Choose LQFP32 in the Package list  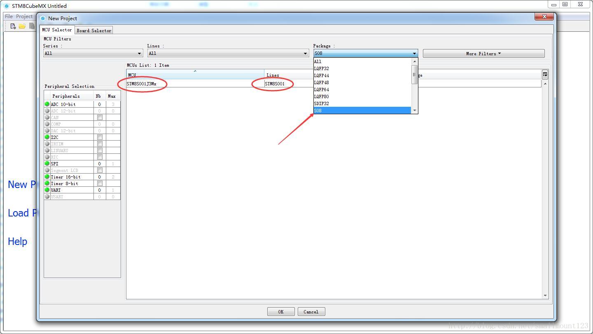click(362, 68)
